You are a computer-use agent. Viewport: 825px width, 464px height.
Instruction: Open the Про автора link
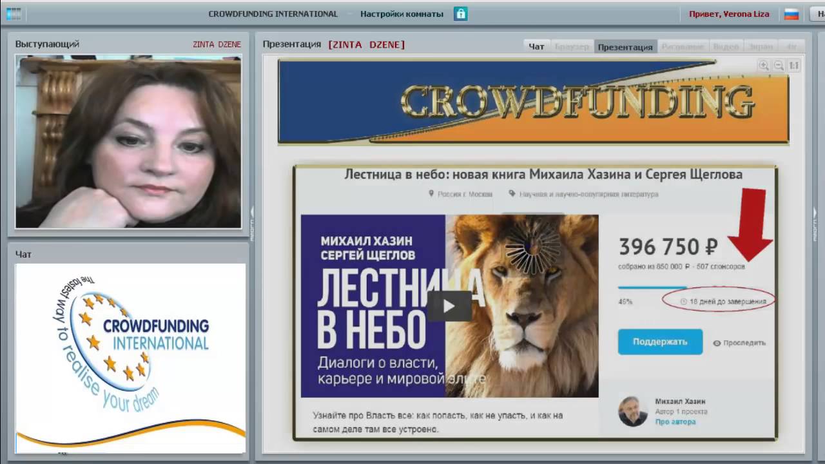[x=675, y=421]
